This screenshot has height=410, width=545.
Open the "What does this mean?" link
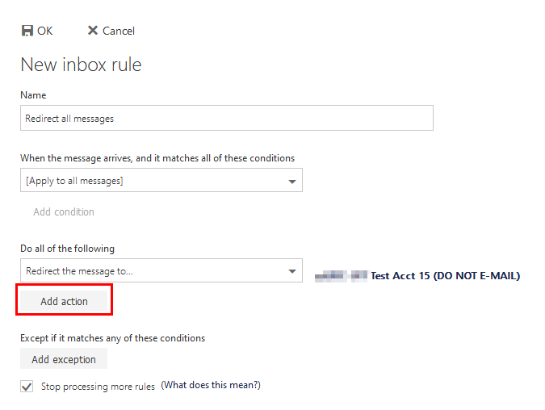point(211,386)
